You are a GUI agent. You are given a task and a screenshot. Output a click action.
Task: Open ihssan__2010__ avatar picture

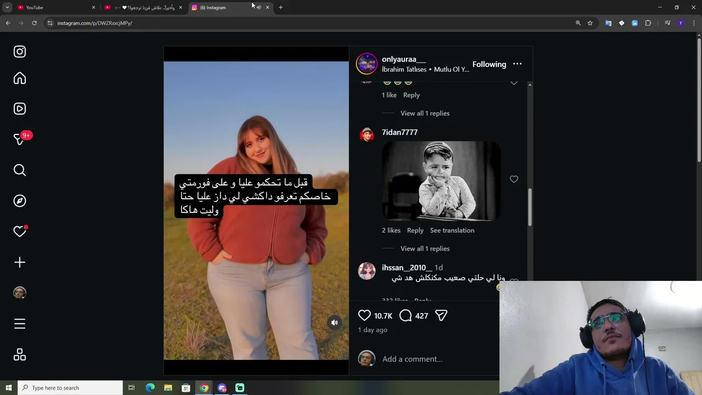367,270
